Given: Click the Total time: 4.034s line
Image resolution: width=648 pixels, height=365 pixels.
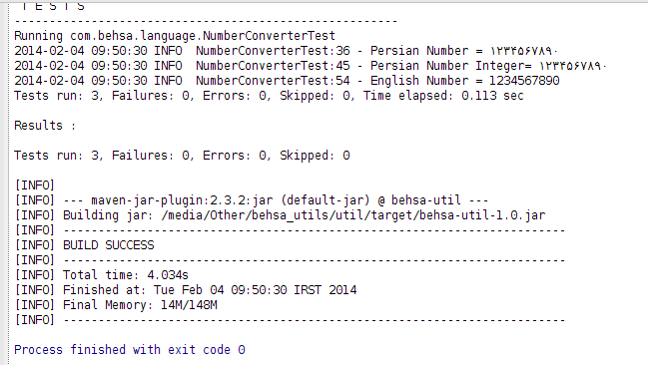Looking at the screenshot, I should pyautogui.click(x=101, y=275).
